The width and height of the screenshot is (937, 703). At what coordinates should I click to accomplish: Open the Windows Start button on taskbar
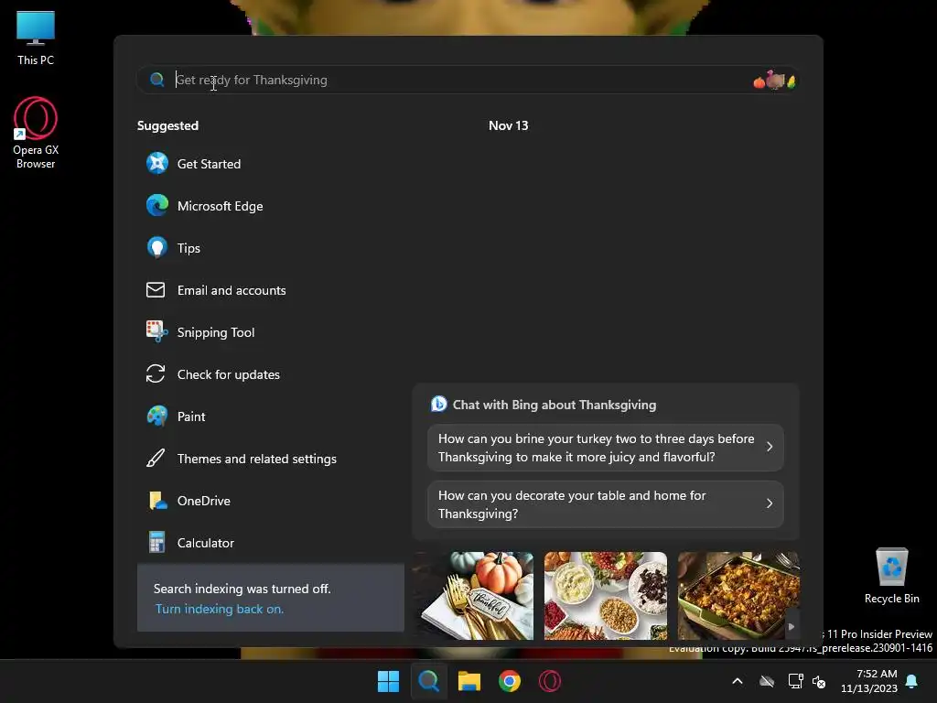point(388,681)
